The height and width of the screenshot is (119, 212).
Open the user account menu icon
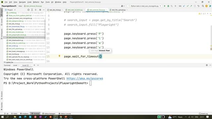[123, 6]
